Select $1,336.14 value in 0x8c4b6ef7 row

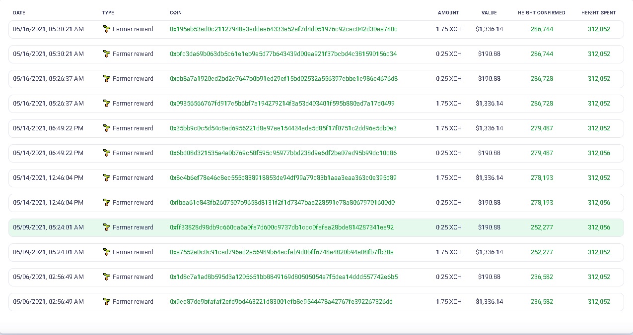(x=489, y=178)
